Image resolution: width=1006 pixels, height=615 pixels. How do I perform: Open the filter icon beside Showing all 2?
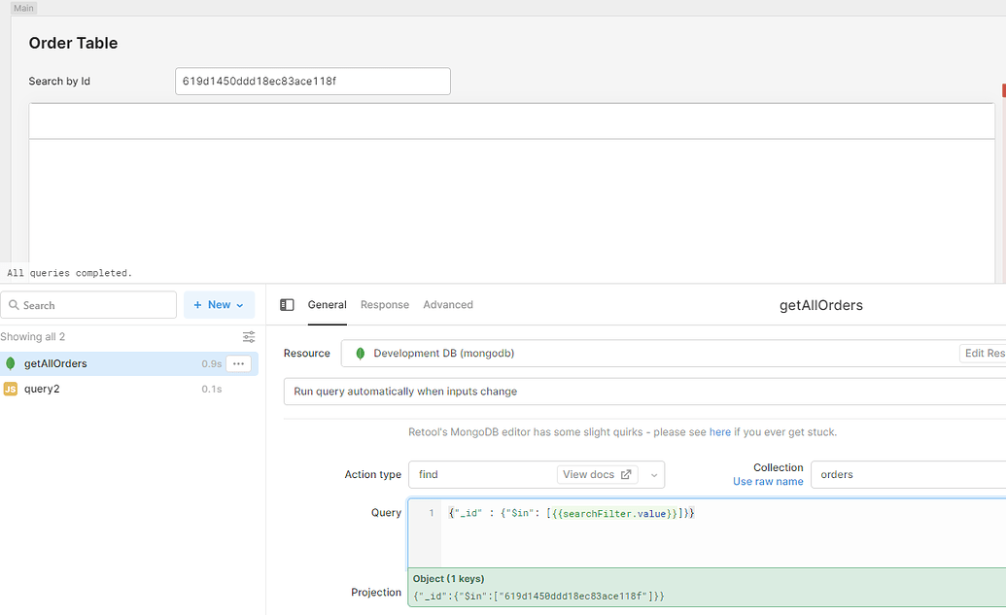(249, 336)
